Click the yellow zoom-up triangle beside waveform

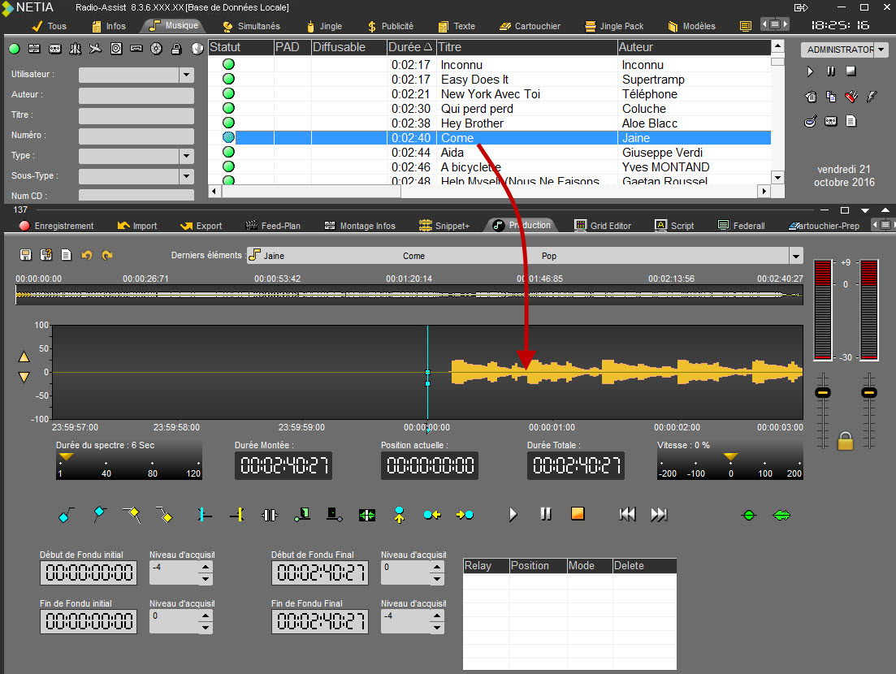tap(24, 356)
